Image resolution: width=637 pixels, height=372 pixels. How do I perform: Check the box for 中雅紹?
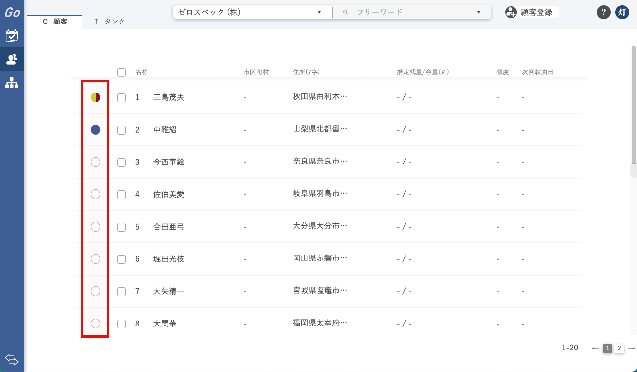click(122, 130)
